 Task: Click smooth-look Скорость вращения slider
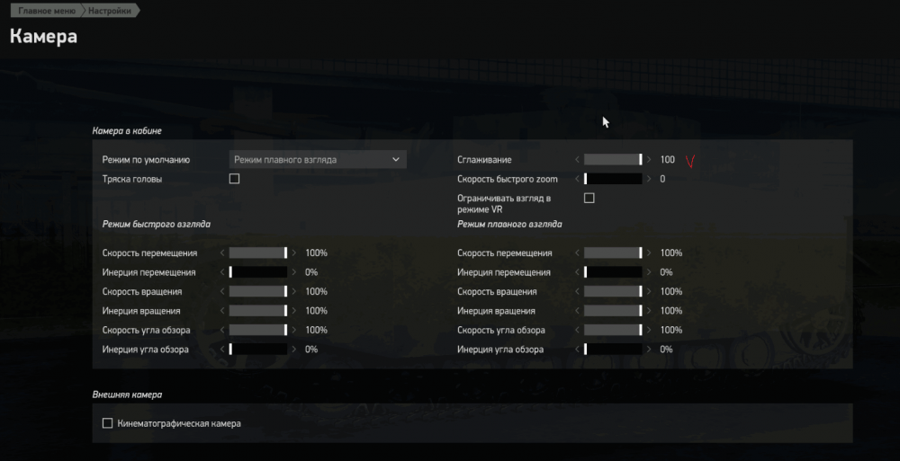613,291
